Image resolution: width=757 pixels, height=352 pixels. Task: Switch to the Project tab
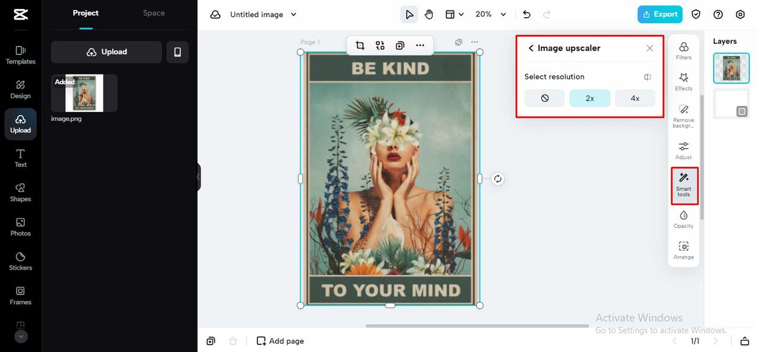tap(86, 13)
